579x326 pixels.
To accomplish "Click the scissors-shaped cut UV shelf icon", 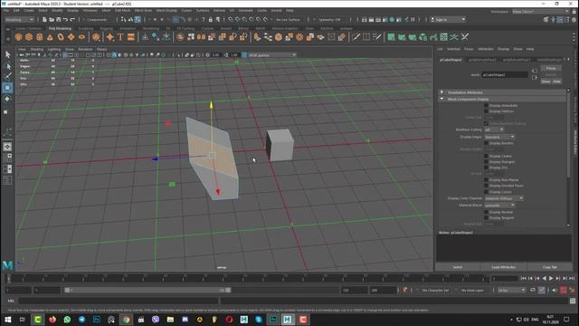I will (x=464, y=37).
